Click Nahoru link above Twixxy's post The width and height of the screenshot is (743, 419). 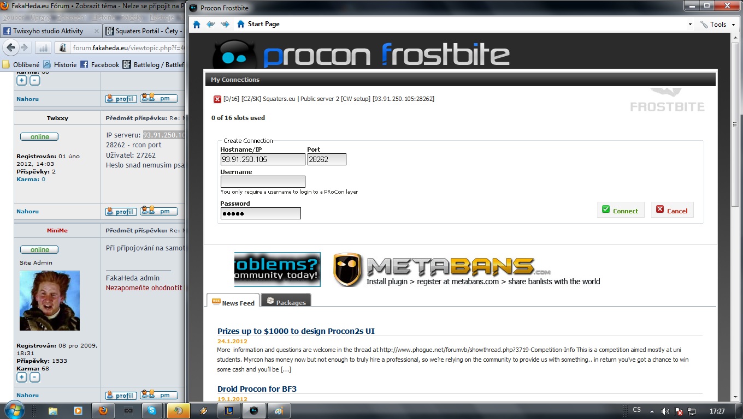(x=27, y=99)
